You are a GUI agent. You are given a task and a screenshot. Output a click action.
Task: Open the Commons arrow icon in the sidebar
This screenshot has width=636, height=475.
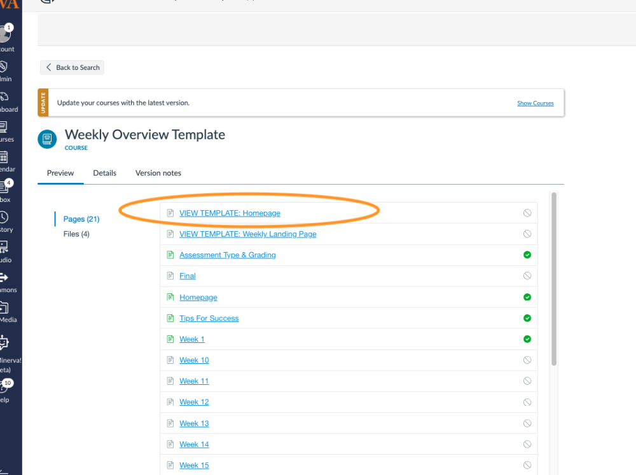click(4, 278)
